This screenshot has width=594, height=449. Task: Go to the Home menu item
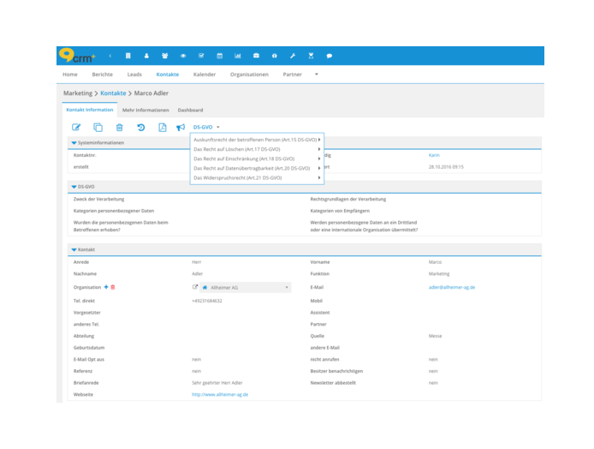coord(70,75)
